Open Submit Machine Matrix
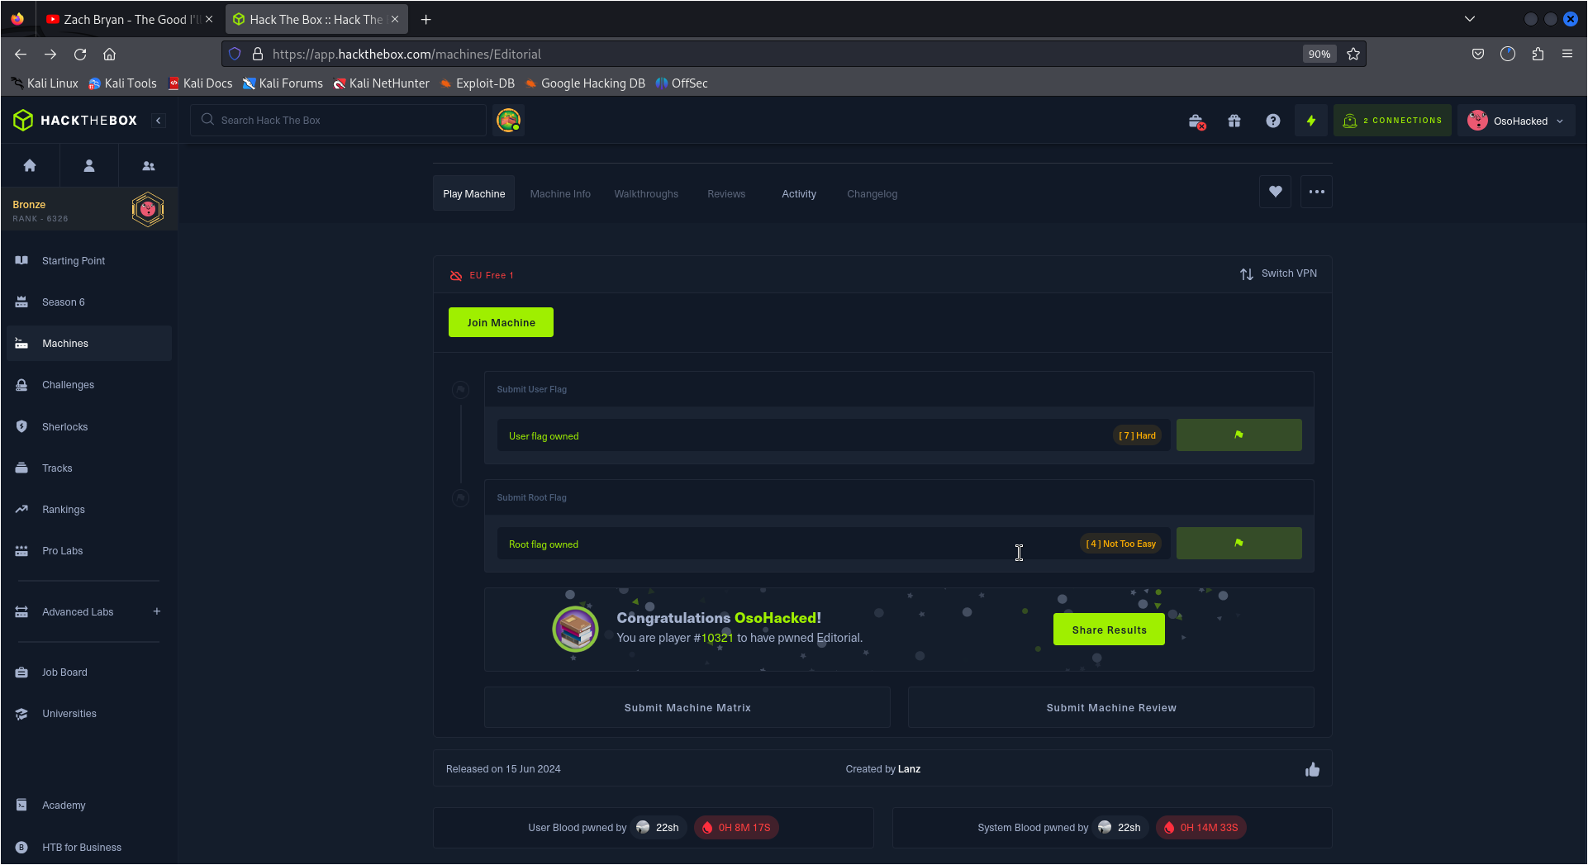 (687, 708)
